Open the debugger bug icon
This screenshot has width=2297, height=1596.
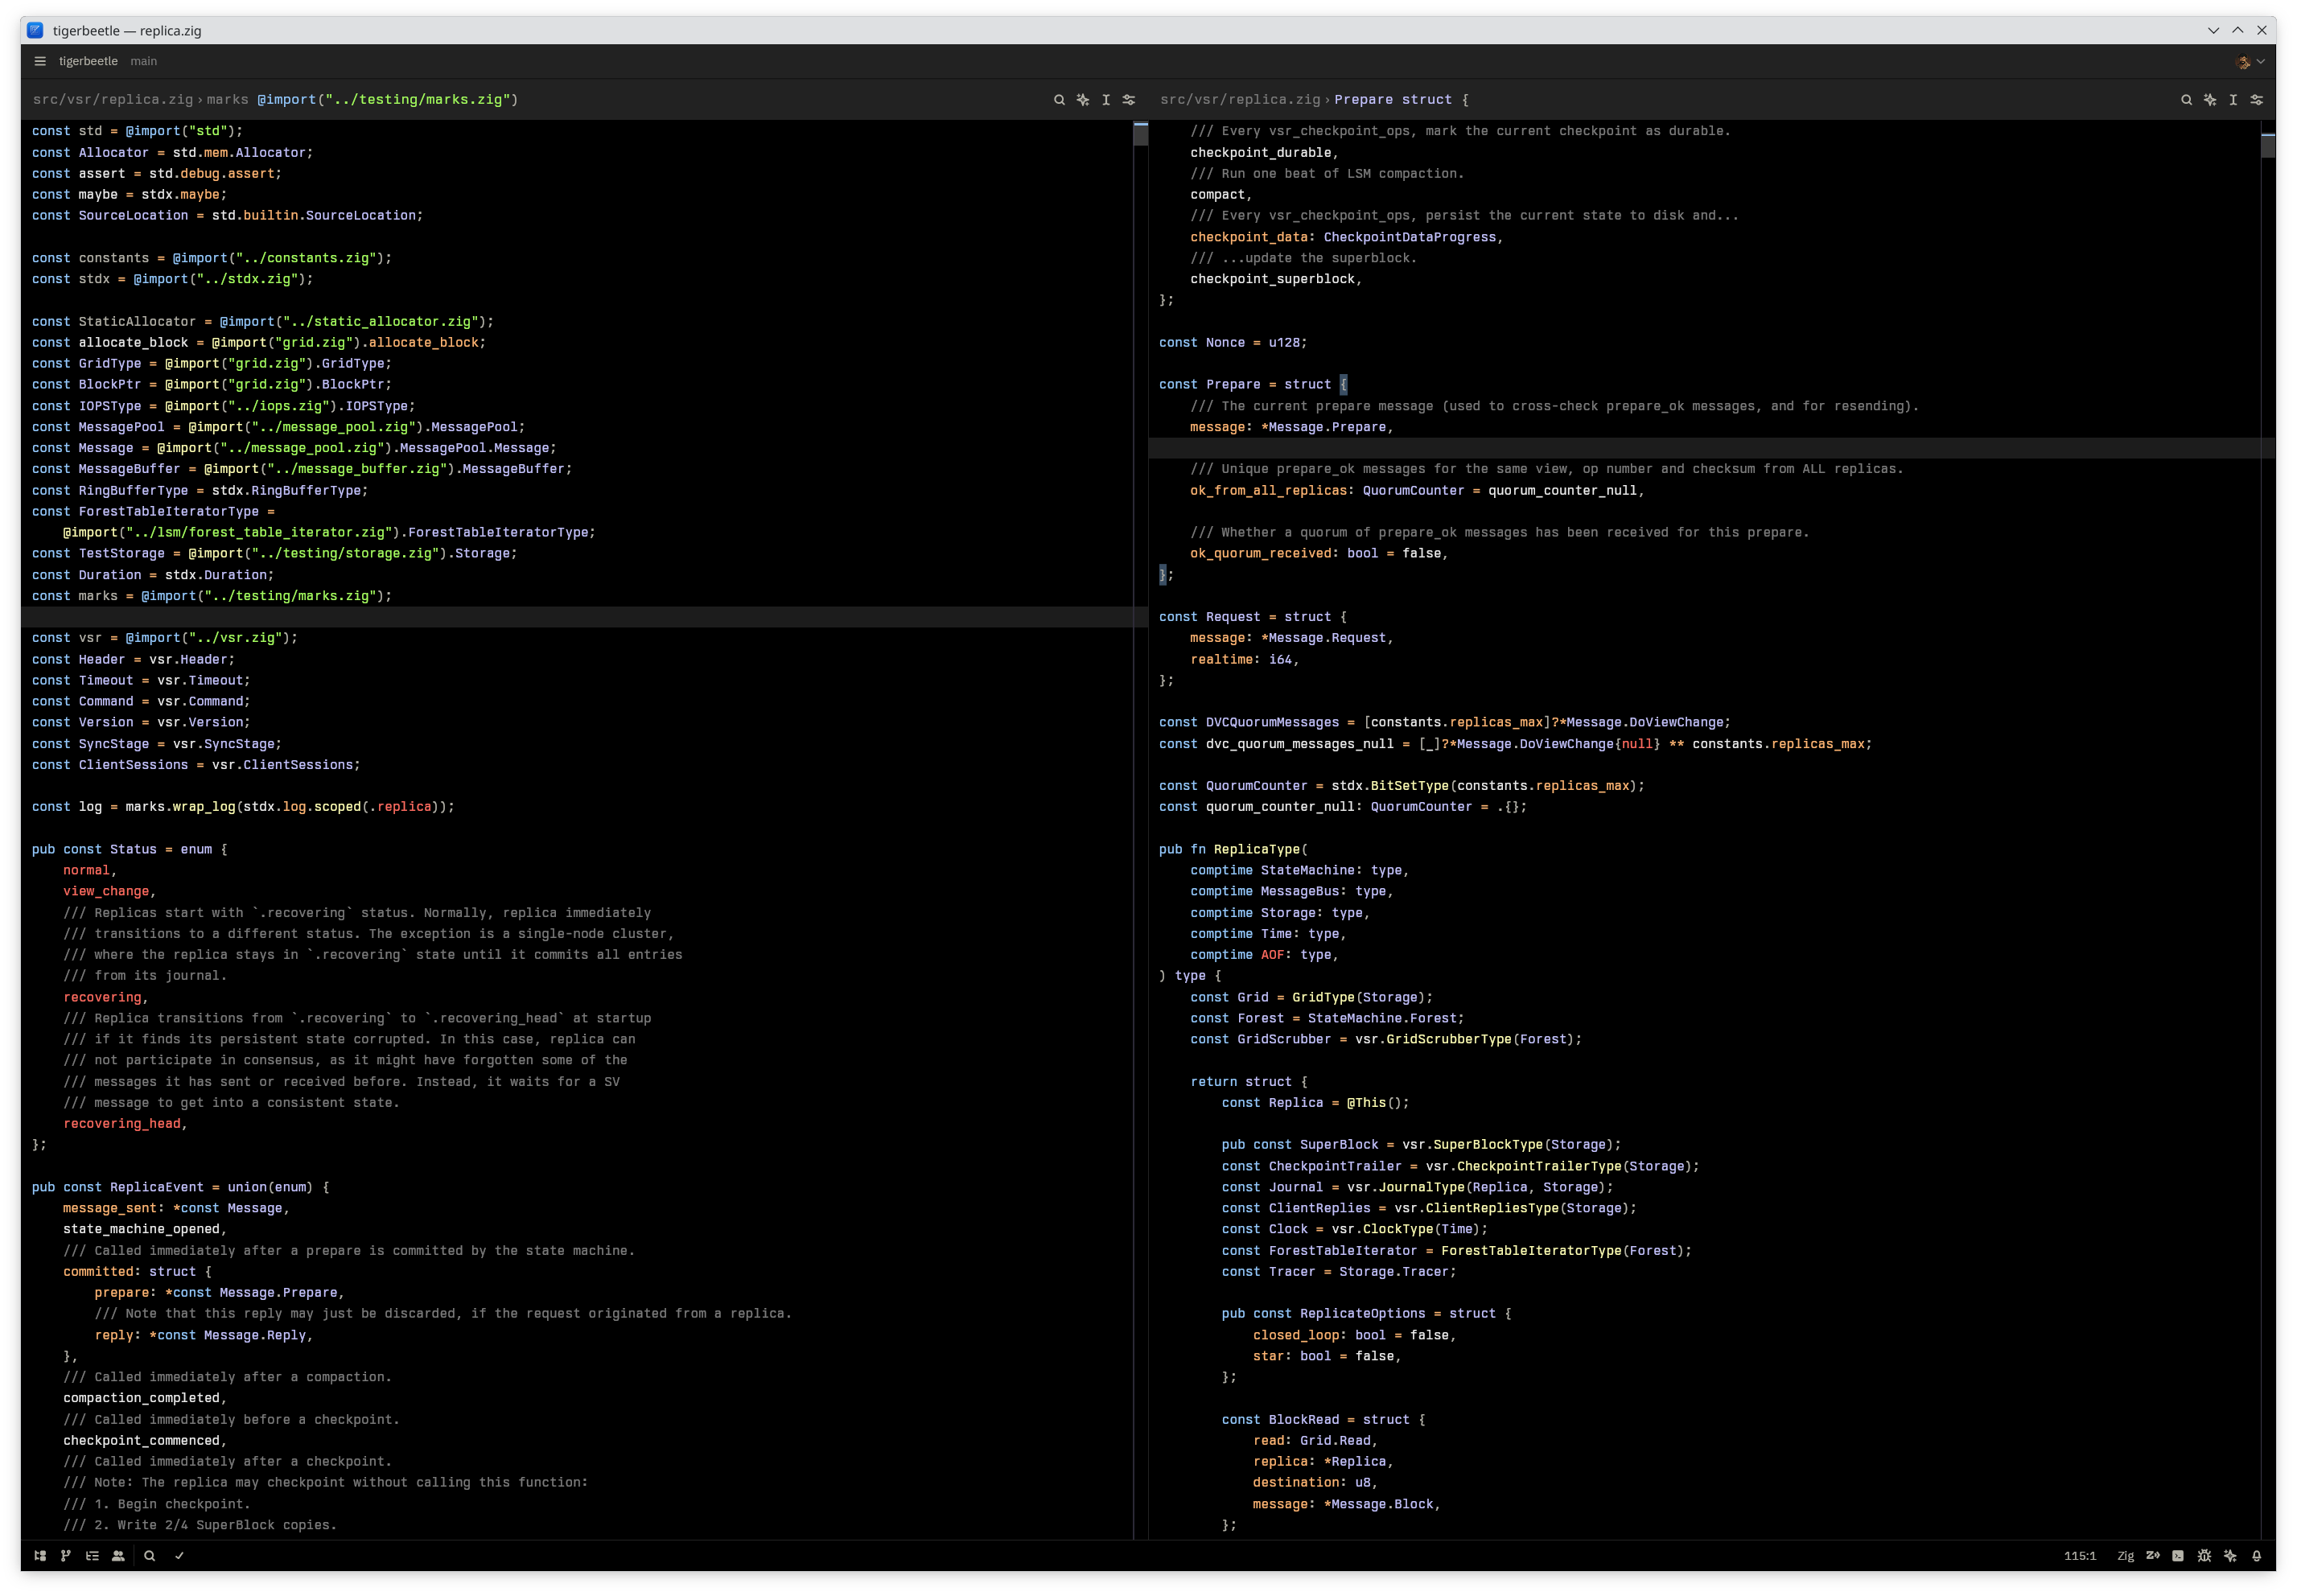click(2204, 1556)
